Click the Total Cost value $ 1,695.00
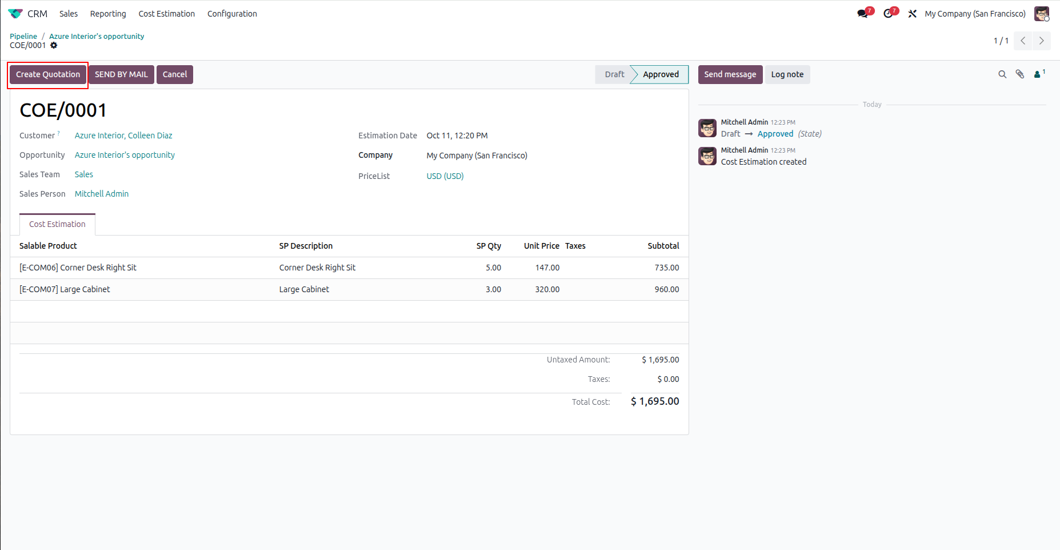The height and width of the screenshot is (550, 1060). click(655, 401)
